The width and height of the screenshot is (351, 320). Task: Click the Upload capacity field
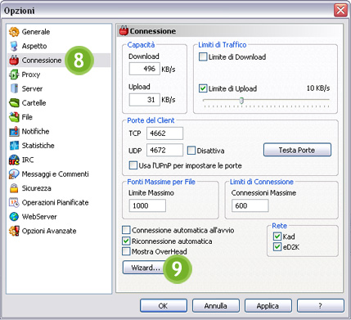click(145, 100)
